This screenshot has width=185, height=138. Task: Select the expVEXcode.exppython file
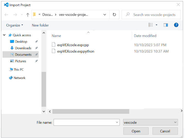click(76, 51)
